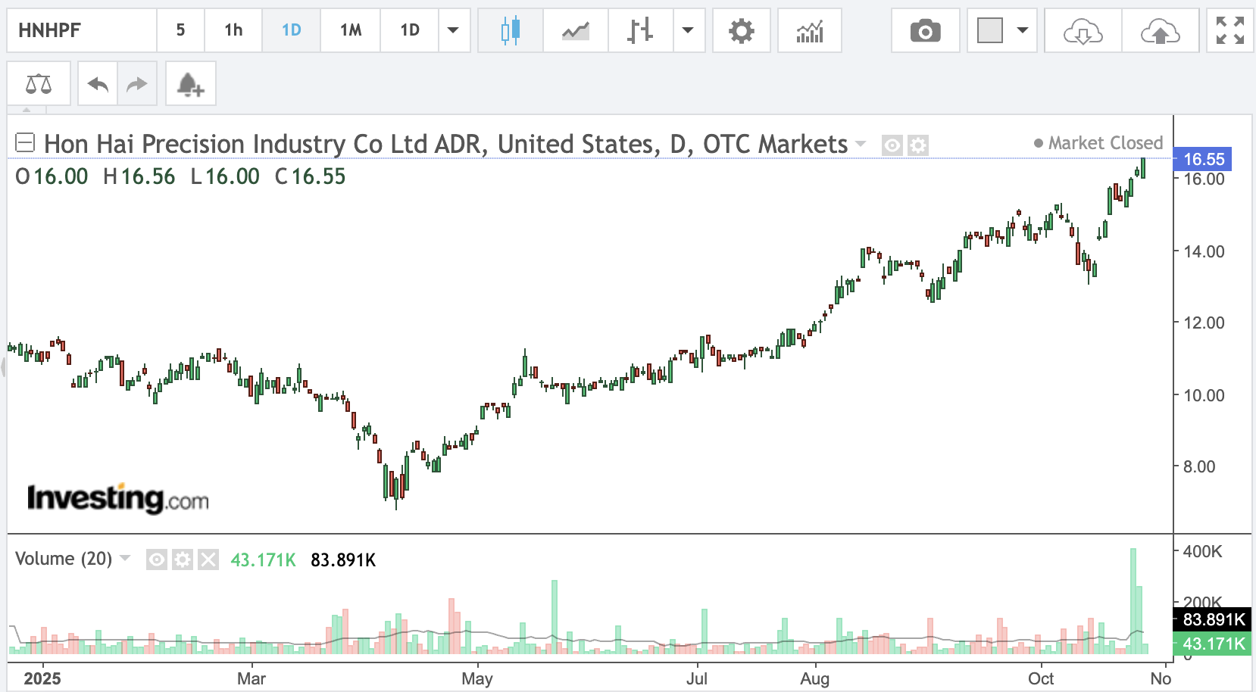
Task: Take a chart snapshot with camera icon
Action: click(925, 31)
